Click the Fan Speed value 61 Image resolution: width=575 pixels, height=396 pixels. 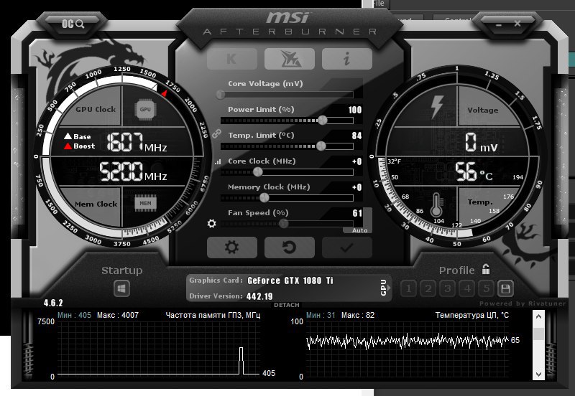pyautogui.click(x=357, y=213)
